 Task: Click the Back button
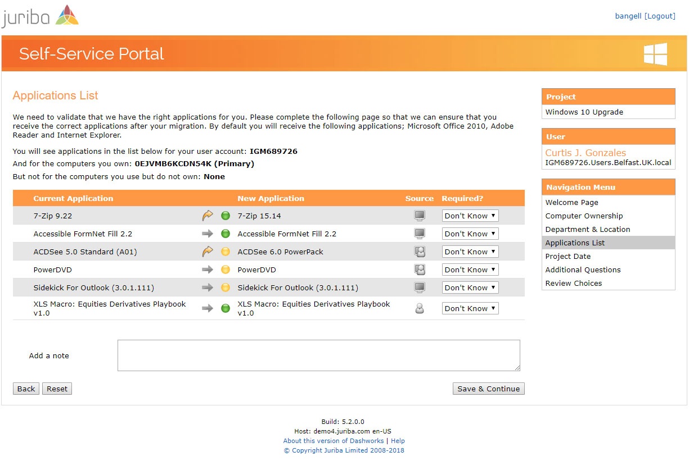26,389
